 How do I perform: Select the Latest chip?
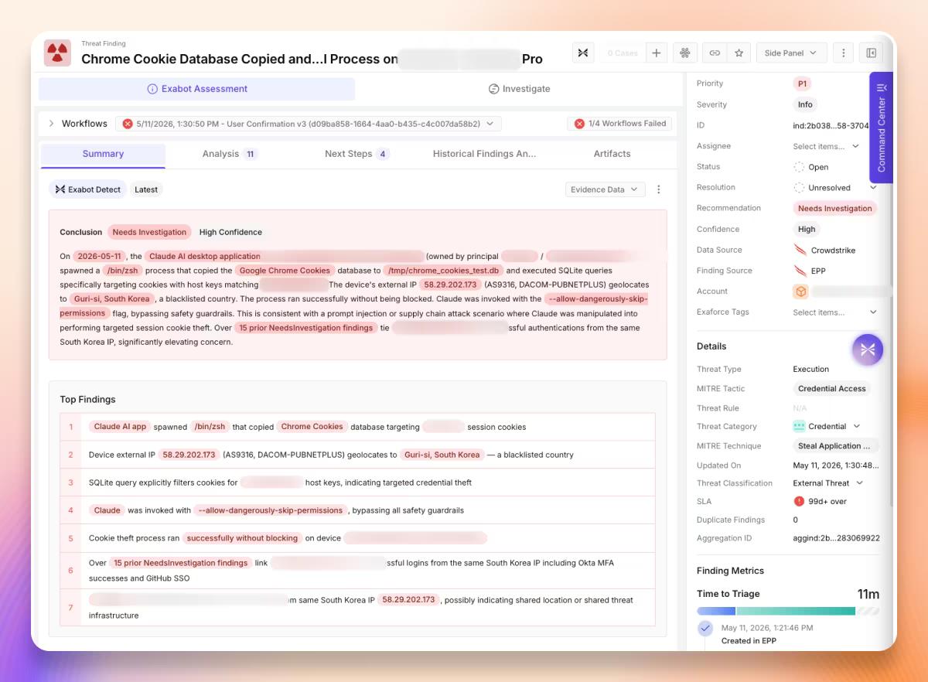[146, 189]
